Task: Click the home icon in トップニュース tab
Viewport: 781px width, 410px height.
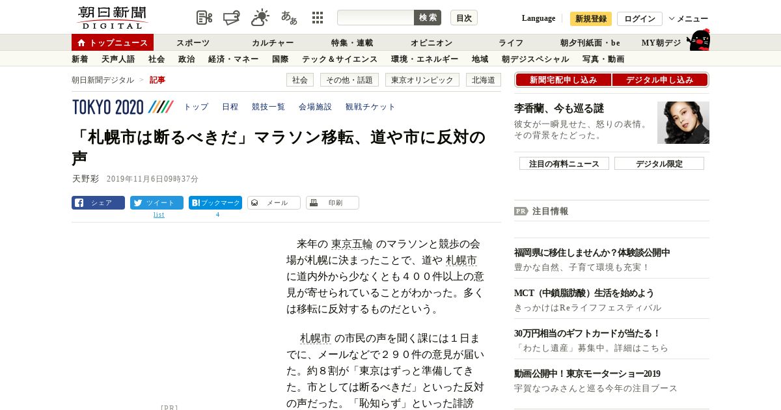Action: [x=81, y=43]
